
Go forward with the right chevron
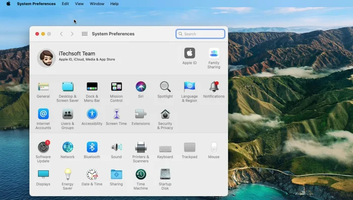(x=72, y=34)
